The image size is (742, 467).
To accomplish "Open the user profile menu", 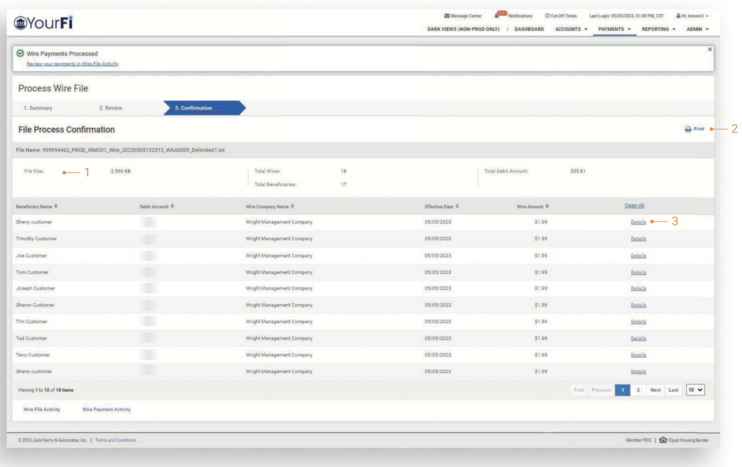I will coord(692,16).
